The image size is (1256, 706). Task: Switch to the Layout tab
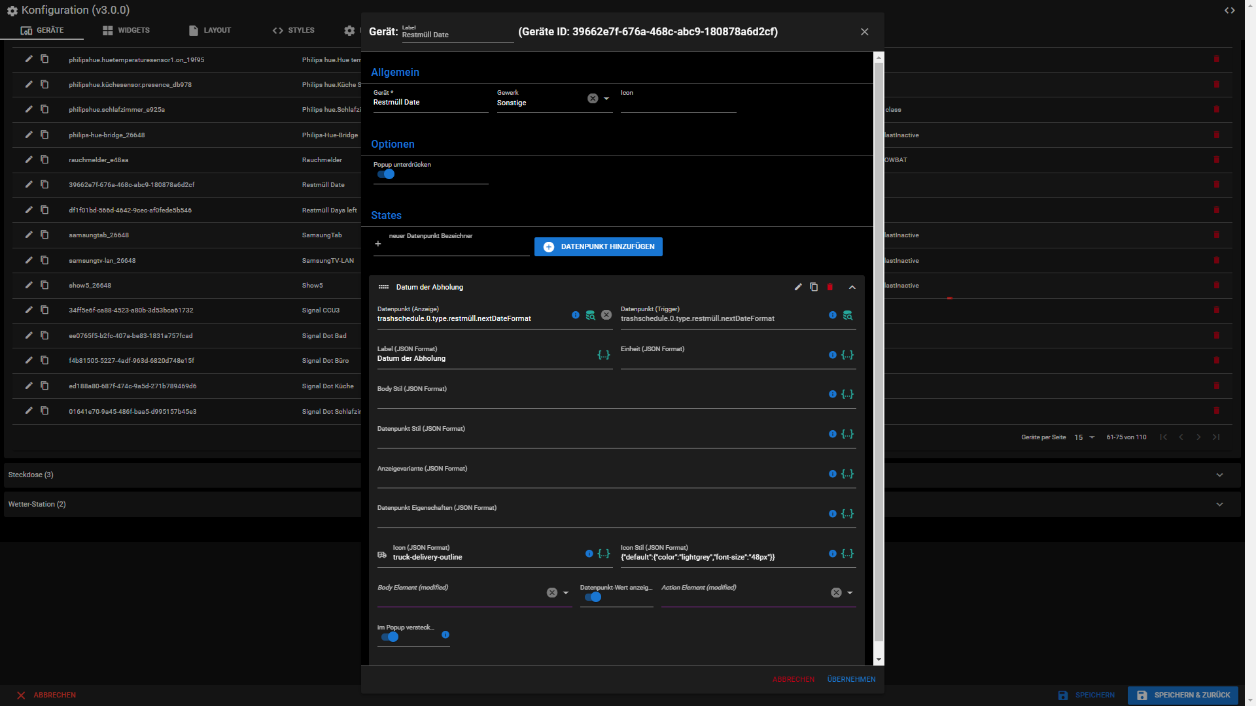[210, 30]
